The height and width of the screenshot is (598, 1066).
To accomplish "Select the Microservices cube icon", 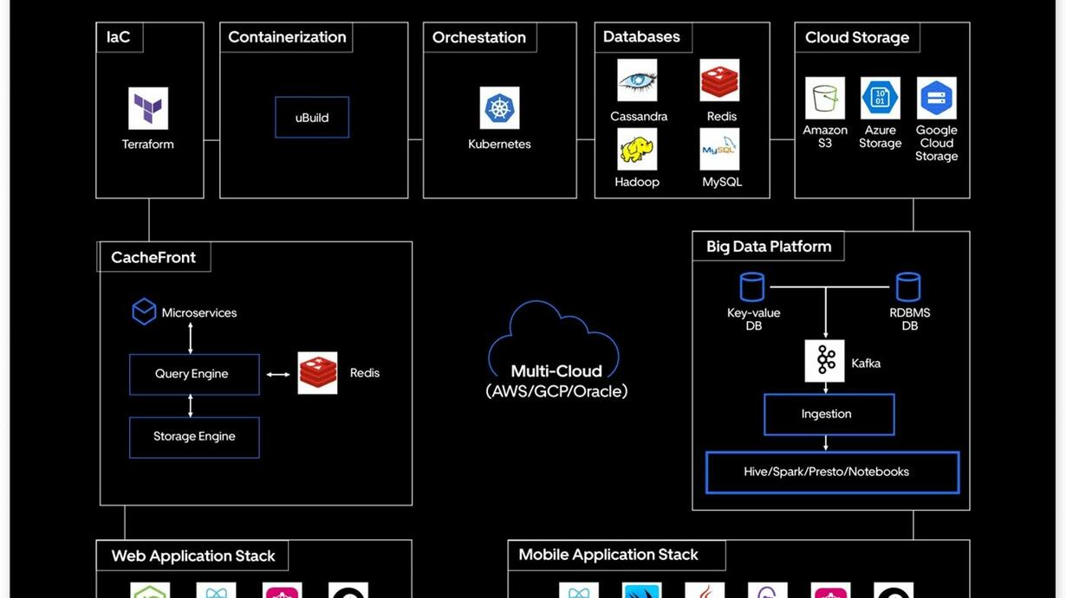I will (144, 312).
